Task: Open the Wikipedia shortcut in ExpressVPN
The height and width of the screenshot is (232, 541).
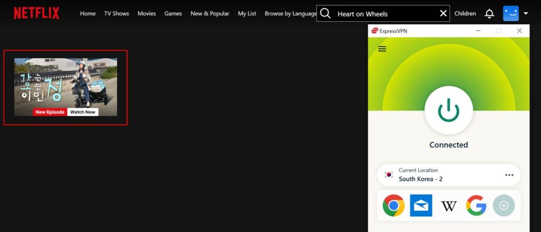Action: click(449, 206)
